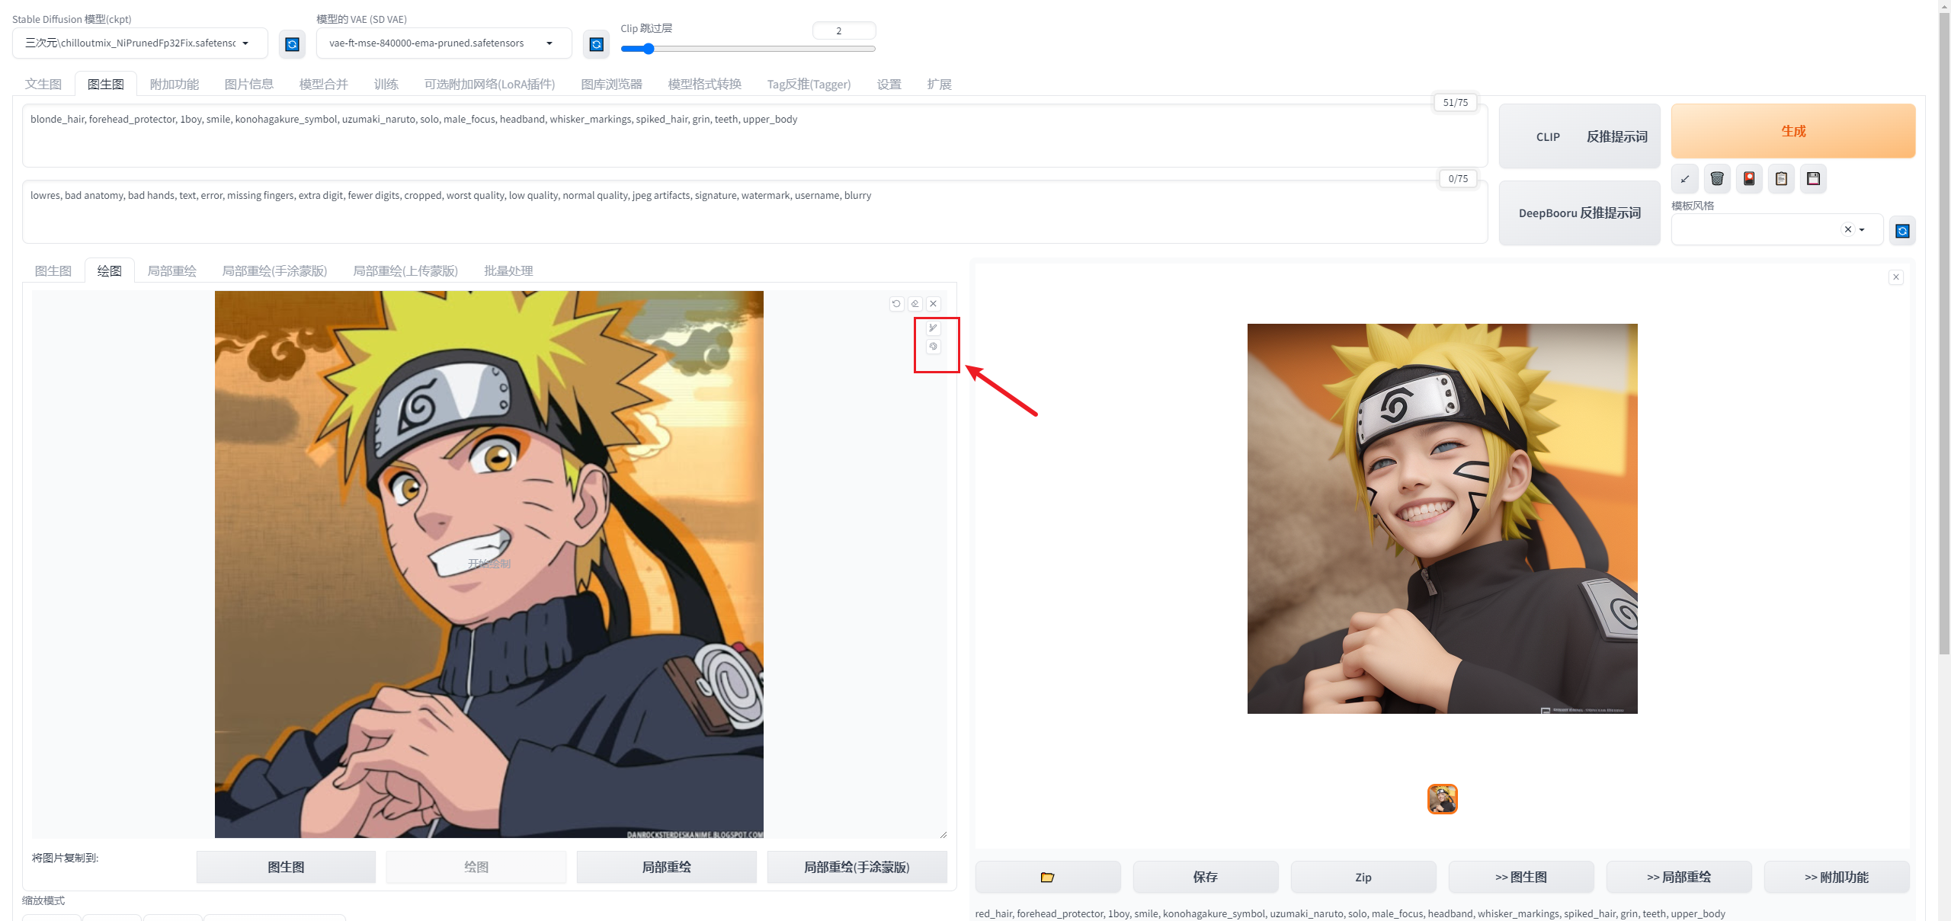Save the prompt as a style via floppy icon

coord(1813,179)
